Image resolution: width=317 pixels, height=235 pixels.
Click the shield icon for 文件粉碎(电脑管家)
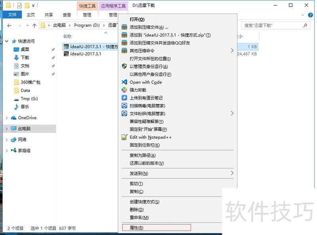click(124, 113)
